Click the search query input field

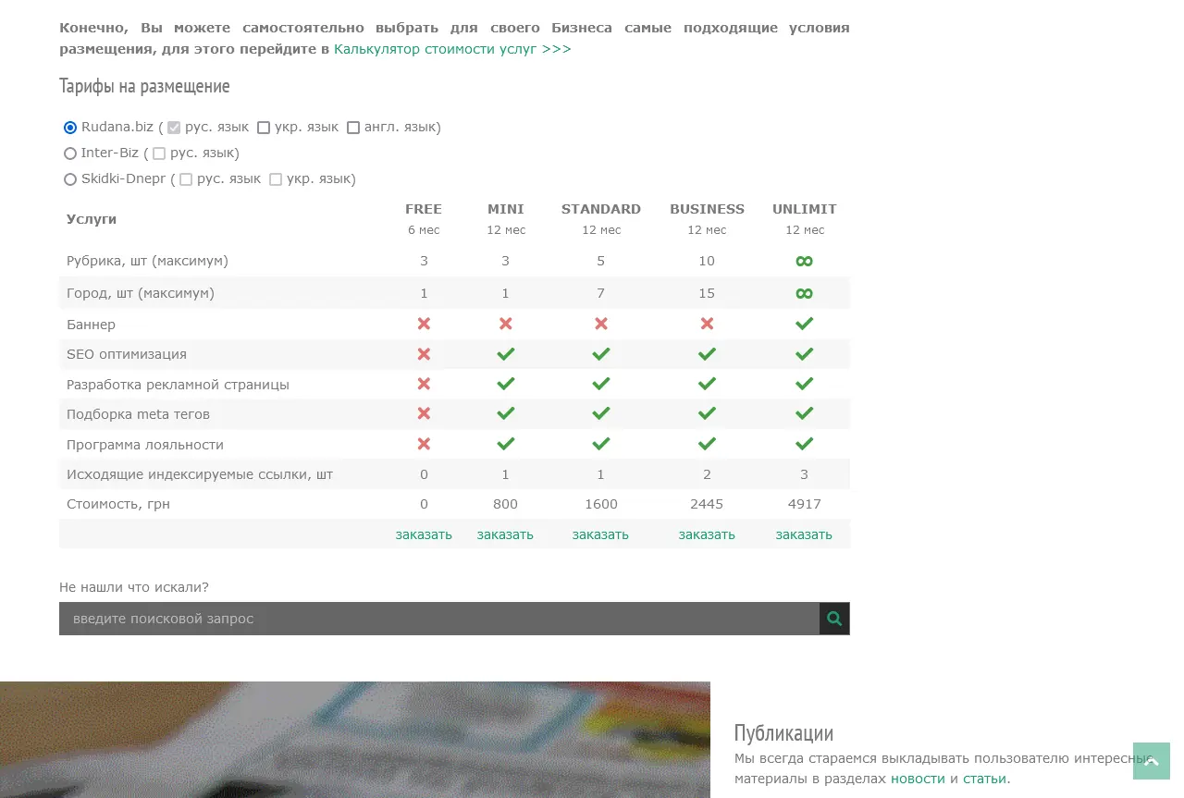pos(439,619)
